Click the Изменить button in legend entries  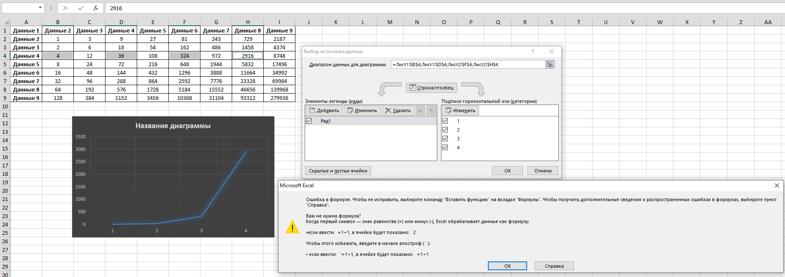[362, 110]
